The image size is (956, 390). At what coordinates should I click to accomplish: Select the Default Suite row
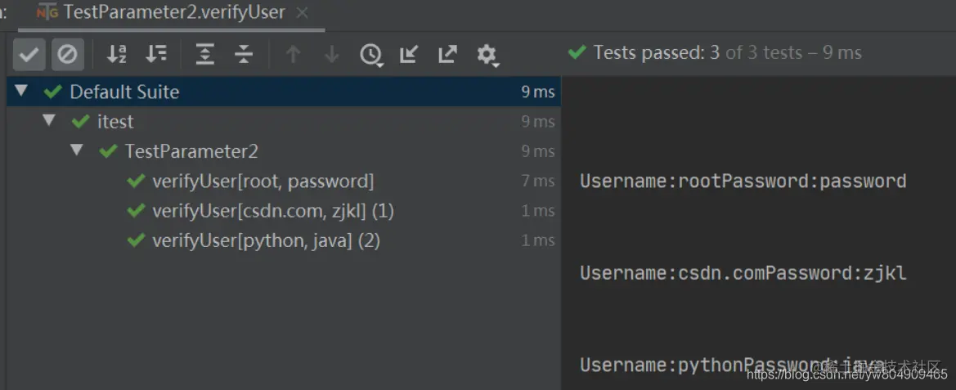click(x=284, y=92)
